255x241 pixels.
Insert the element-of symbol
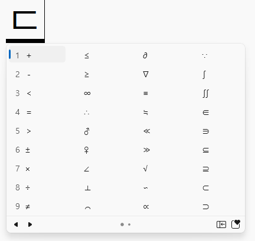tap(205, 113)
